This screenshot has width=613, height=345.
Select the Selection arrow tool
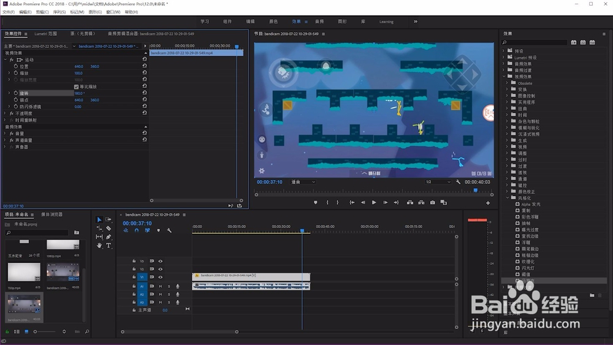click(99, 219)
